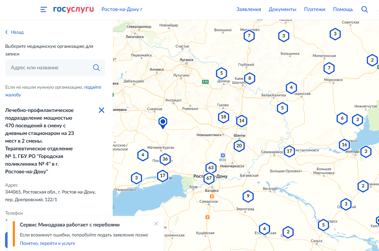Expand the cluster labeled 36 on the map

165,159
